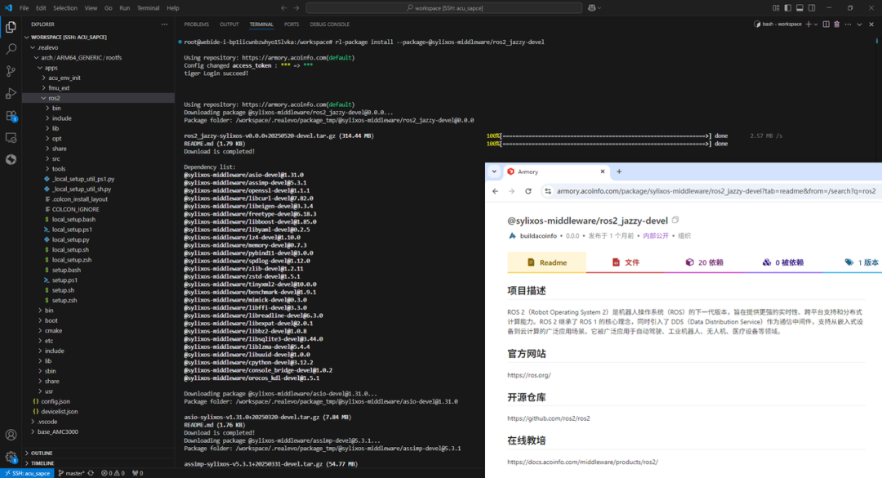Hide the terminal panel with chevron
The image size is (882, 478).
859,25
